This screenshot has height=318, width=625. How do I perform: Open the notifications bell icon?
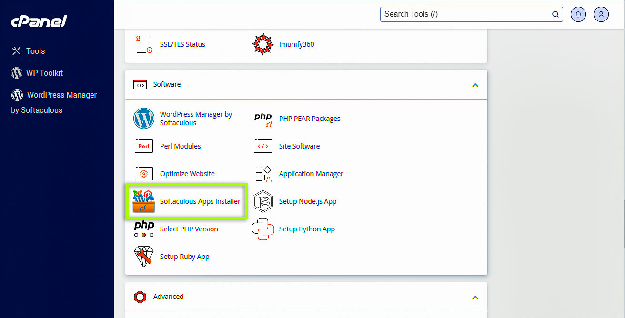[x=578, y=14]
